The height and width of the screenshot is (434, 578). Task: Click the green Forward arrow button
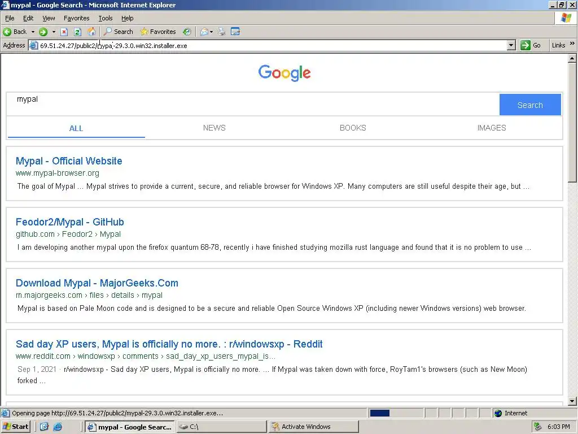click(x=43, y=32)
